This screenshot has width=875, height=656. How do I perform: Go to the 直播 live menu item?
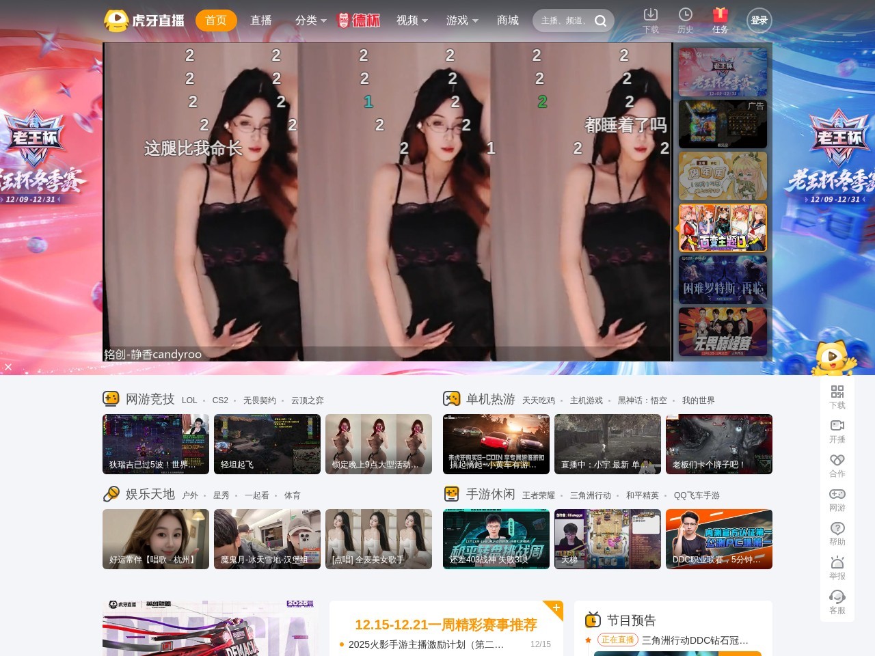coord(261,20)
